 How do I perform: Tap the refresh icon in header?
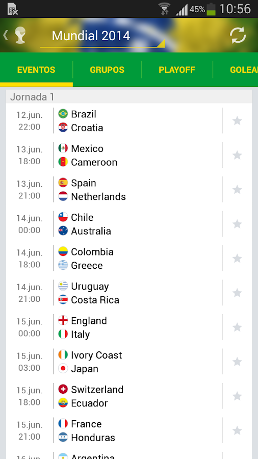[x=238, y=36]
